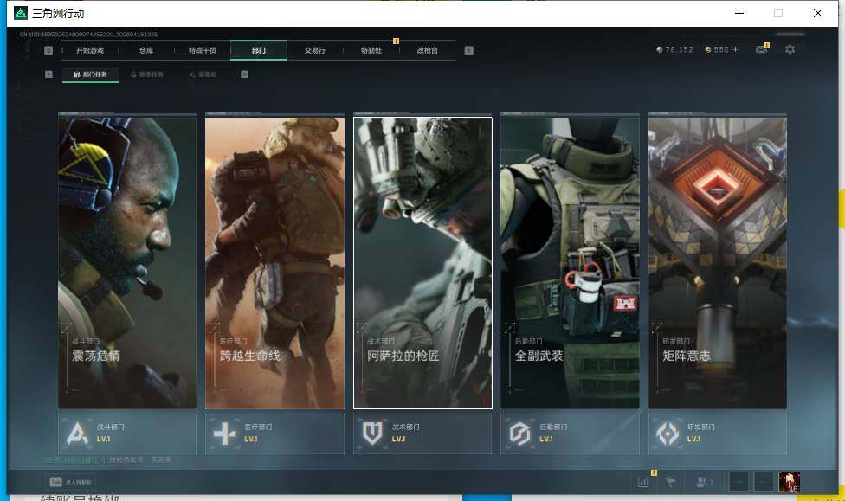The width and height of the screenshot is (845, 501).
Task: Open the mail envelope icon
Action: click(x=762, y=49)
